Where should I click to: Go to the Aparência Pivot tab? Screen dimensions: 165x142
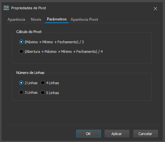click(x=84, y=19)
